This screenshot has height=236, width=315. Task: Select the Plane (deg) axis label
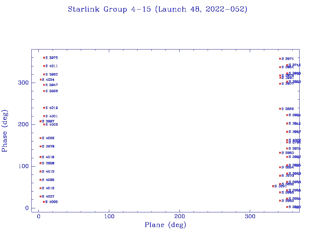click(x=165, y=225)
